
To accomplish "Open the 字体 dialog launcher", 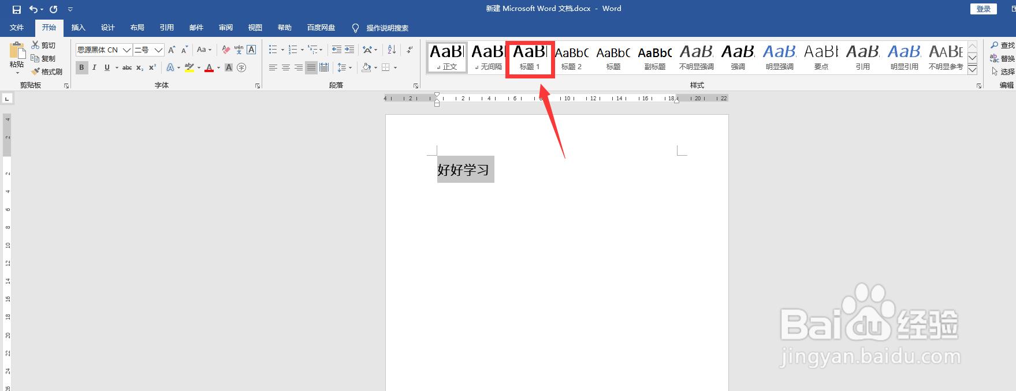I will click(258, 86).
